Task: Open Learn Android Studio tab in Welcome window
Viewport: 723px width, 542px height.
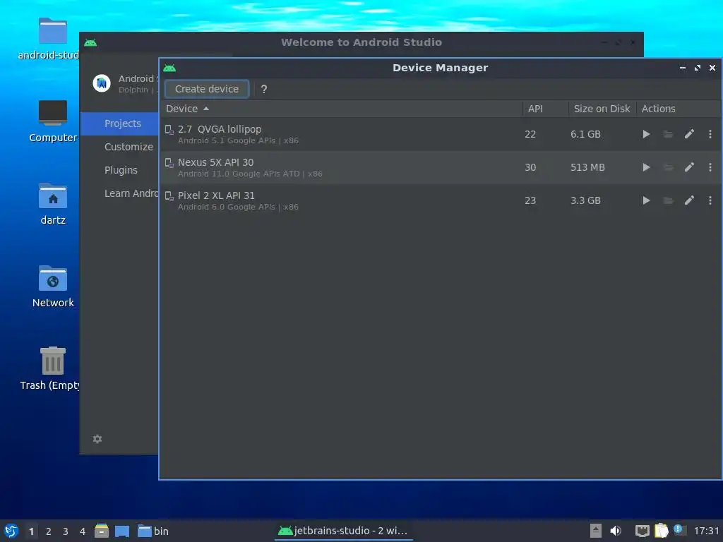Action: pyautogui.click(x=119, y=193)
